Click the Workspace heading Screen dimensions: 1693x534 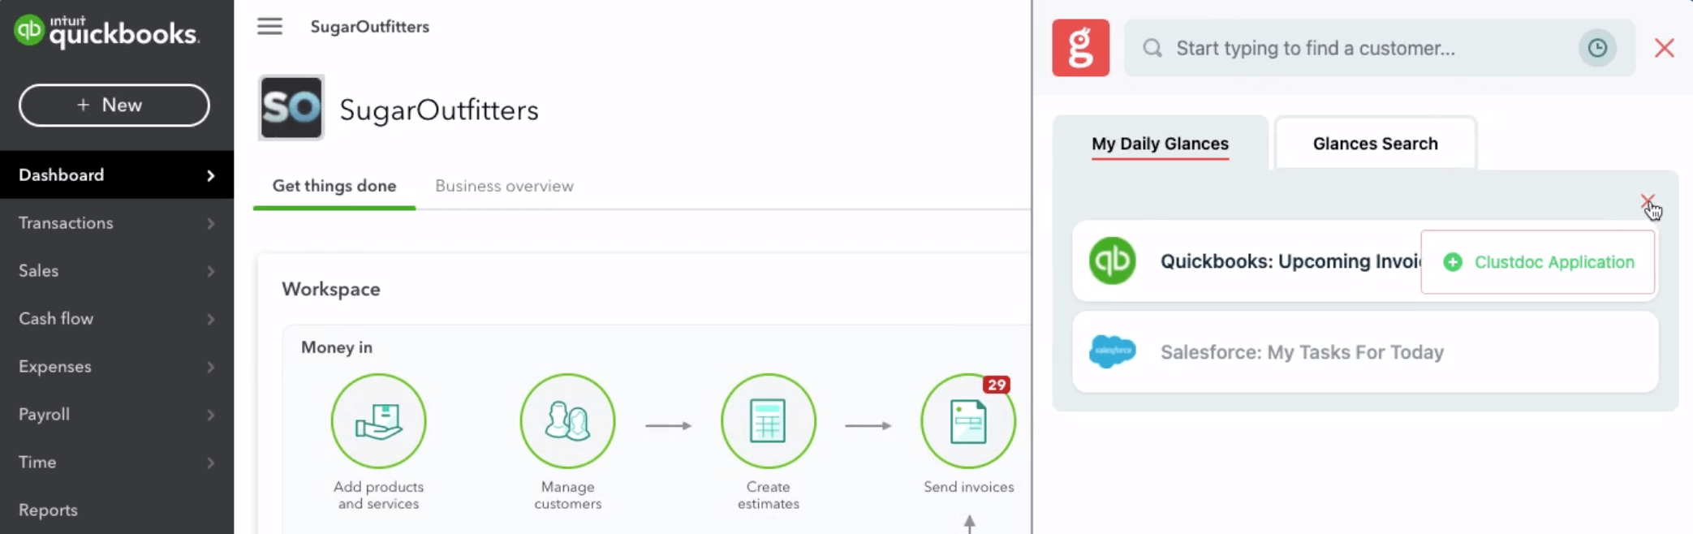pyautogui.click(x=331, y=289)
